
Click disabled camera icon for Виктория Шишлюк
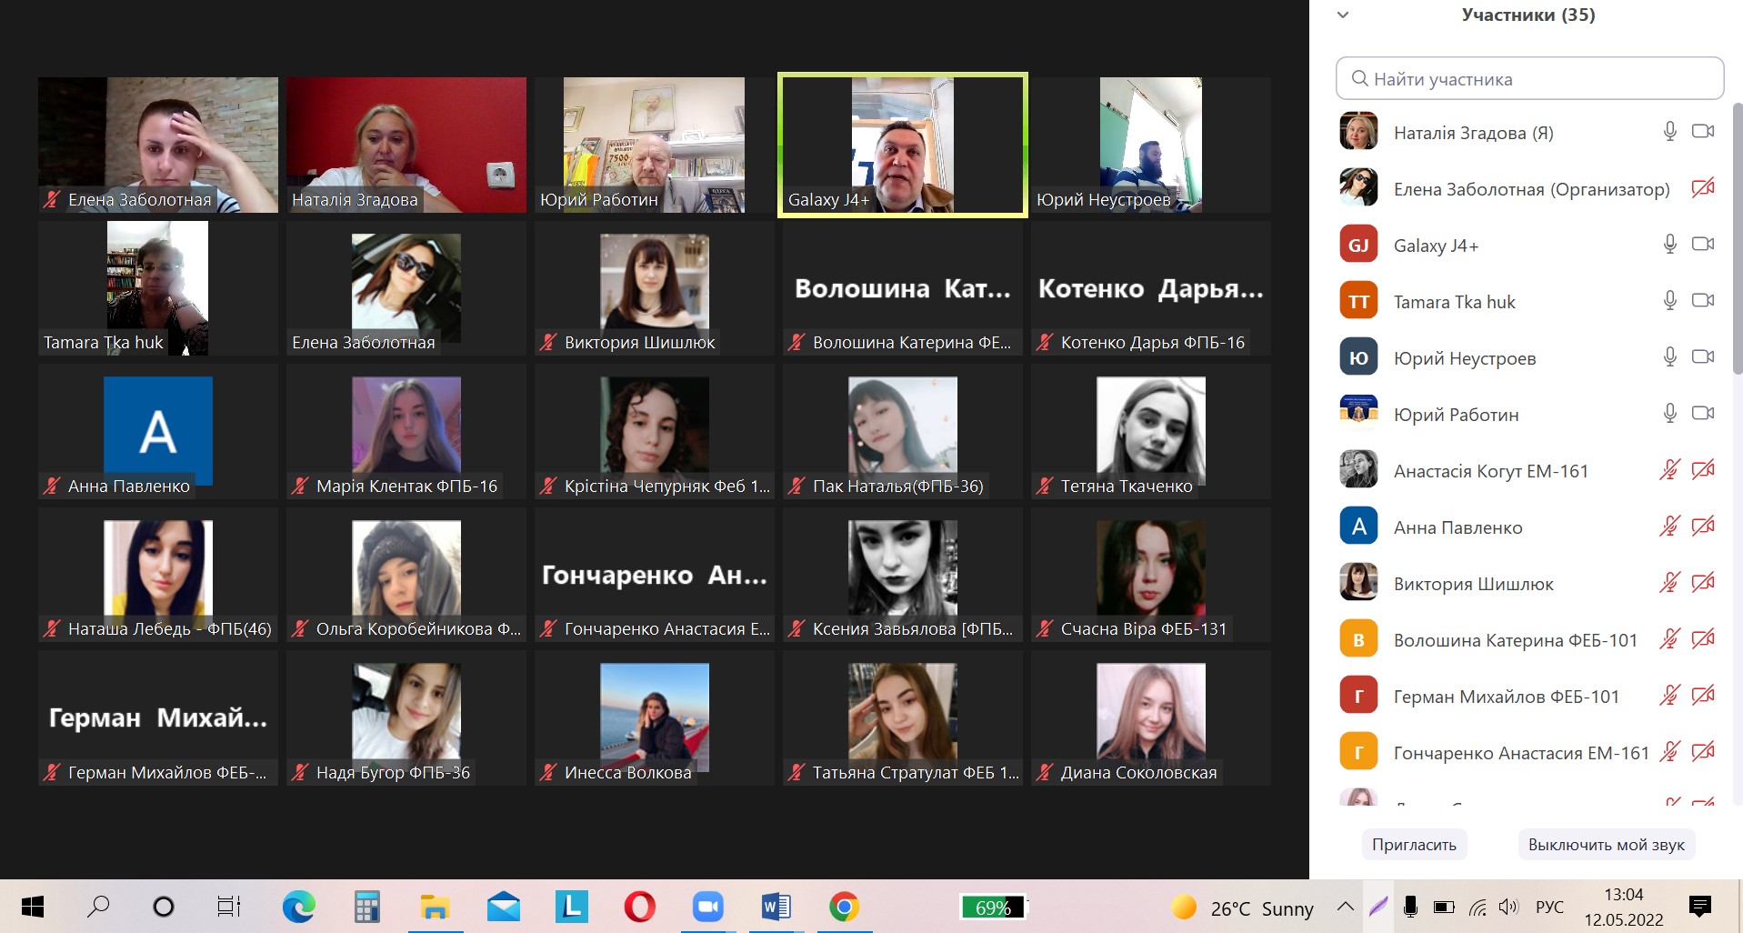coord(1702,583)
